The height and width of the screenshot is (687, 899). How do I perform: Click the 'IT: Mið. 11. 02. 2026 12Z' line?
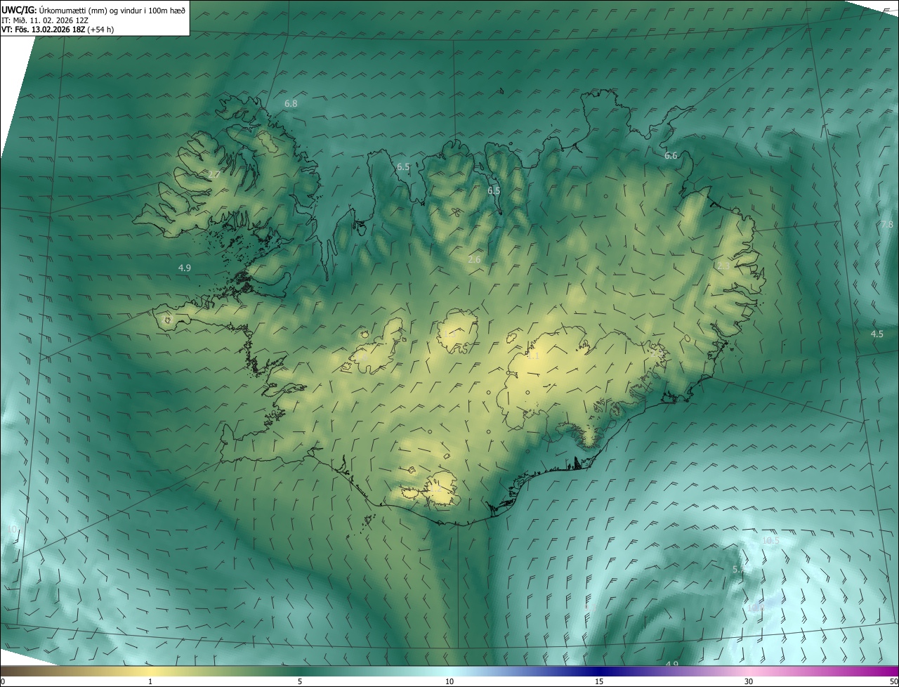(x=44, y=20)
